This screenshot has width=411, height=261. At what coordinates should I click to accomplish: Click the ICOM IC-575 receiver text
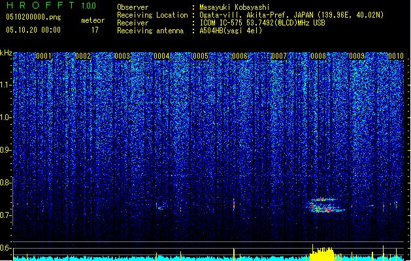tap(263, 23)
